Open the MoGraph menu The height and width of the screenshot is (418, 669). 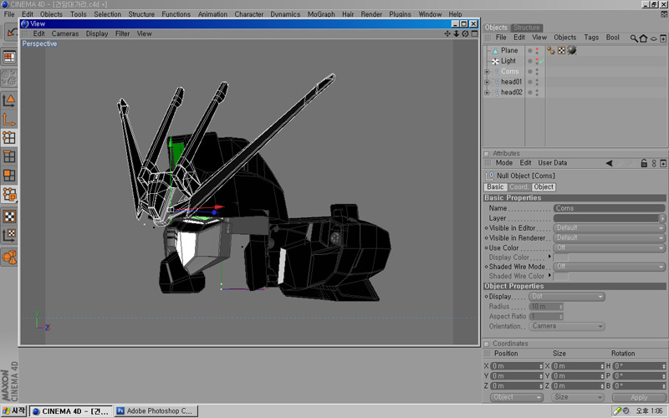coord(321,14)
